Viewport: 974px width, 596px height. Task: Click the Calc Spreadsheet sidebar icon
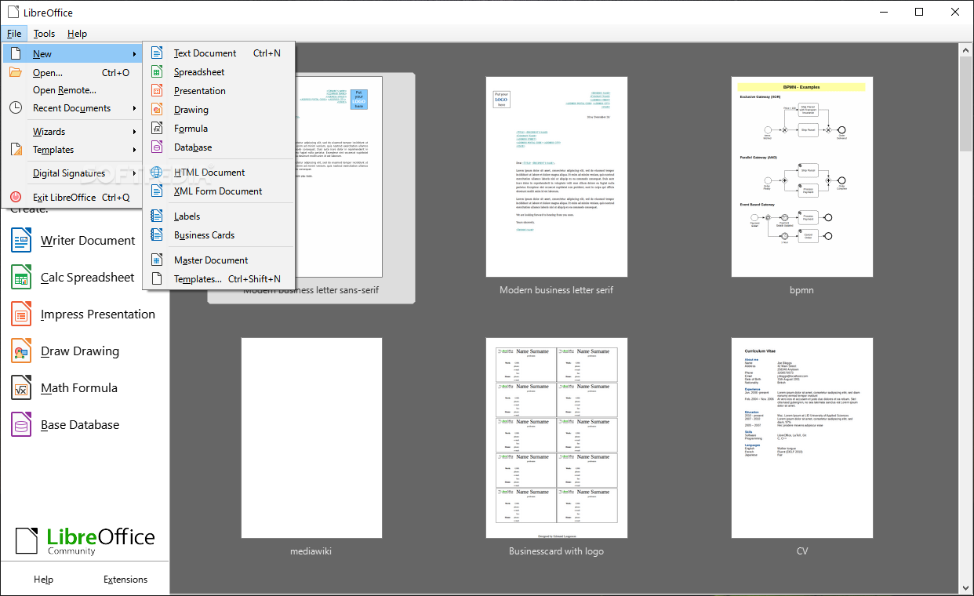[x=21, y=278]
